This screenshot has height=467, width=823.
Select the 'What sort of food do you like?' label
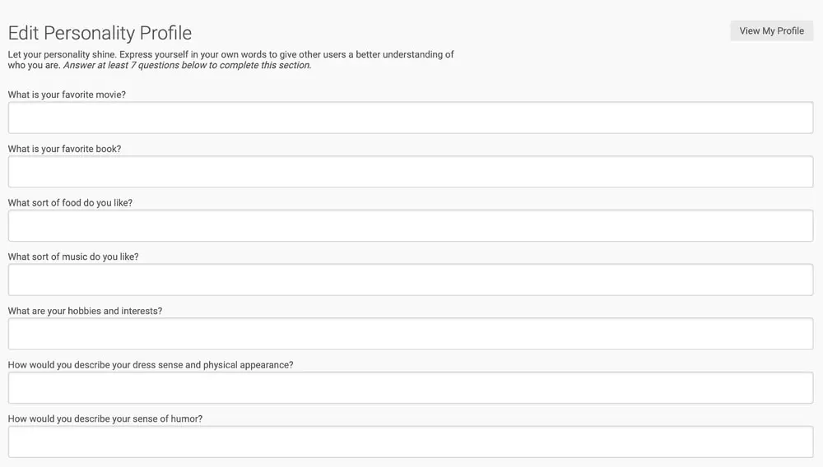click(70, 203)
